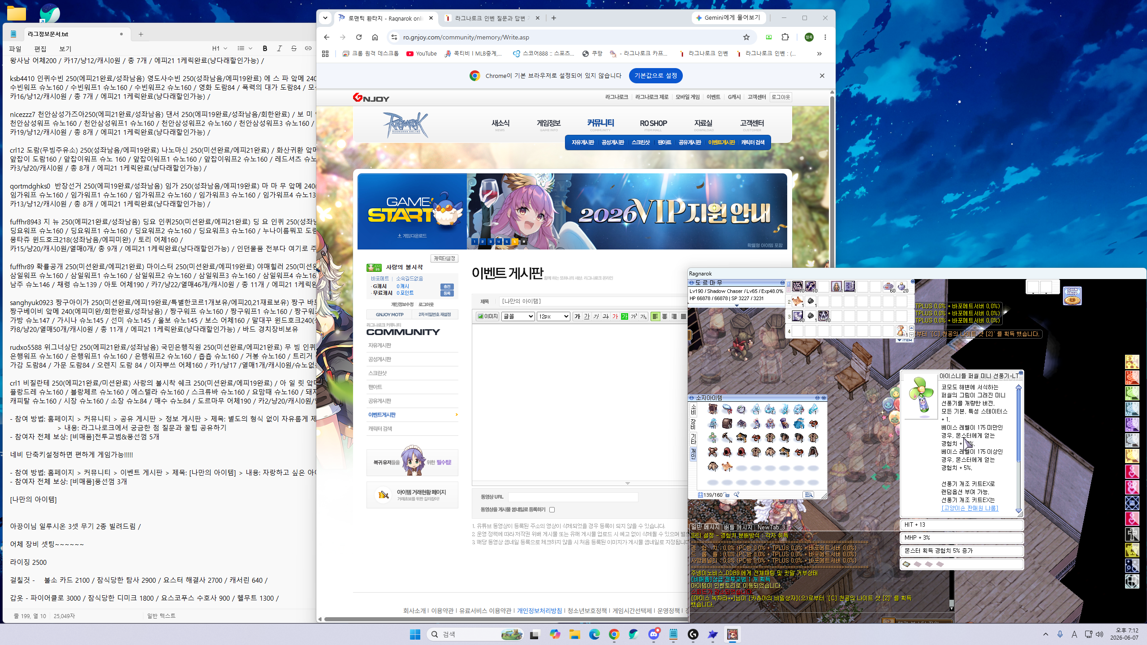Click Notepad bold formatting icon
This screenshot has width=1147, height=645.
[x=265, y=48]
